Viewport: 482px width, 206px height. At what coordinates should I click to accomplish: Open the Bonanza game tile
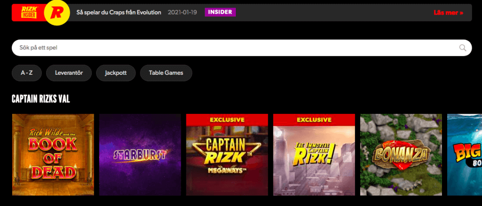[401, 155]
